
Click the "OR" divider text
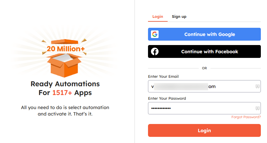204,68
